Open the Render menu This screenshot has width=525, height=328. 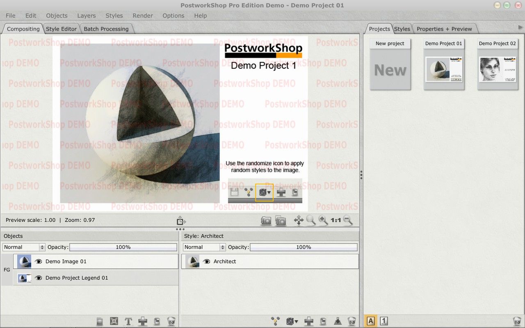point(143,16)
